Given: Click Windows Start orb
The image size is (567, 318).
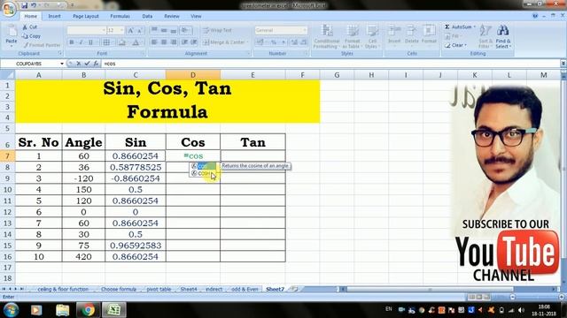Looking at the screenshot, I should click(11, 310).
